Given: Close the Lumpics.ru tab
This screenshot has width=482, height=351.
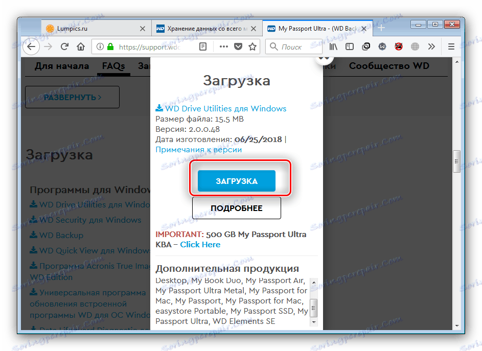Looking at the screenshot, I should click(x=142, y=29).
